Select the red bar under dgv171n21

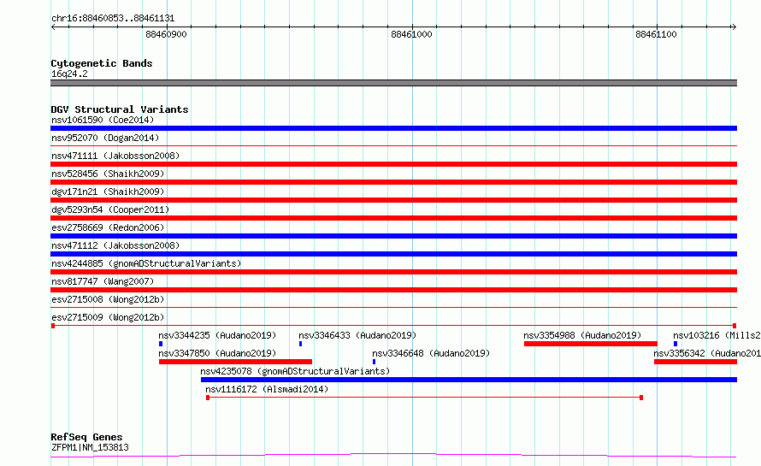(x=393, y=200)
